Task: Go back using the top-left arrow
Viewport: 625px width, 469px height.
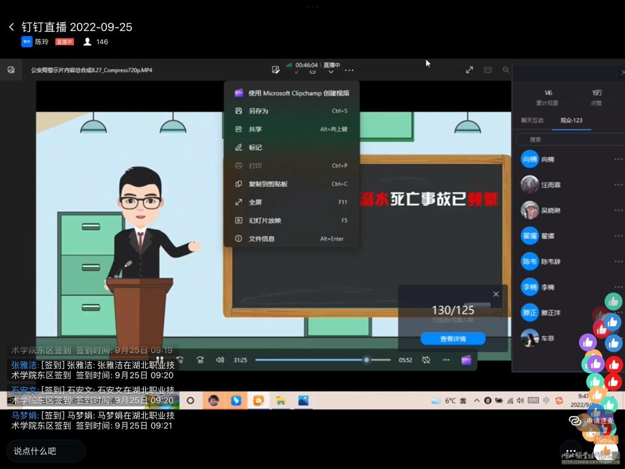Action: (11, 27)
